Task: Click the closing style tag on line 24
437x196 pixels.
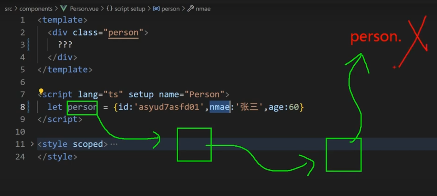Action: [x=57, y=157]
